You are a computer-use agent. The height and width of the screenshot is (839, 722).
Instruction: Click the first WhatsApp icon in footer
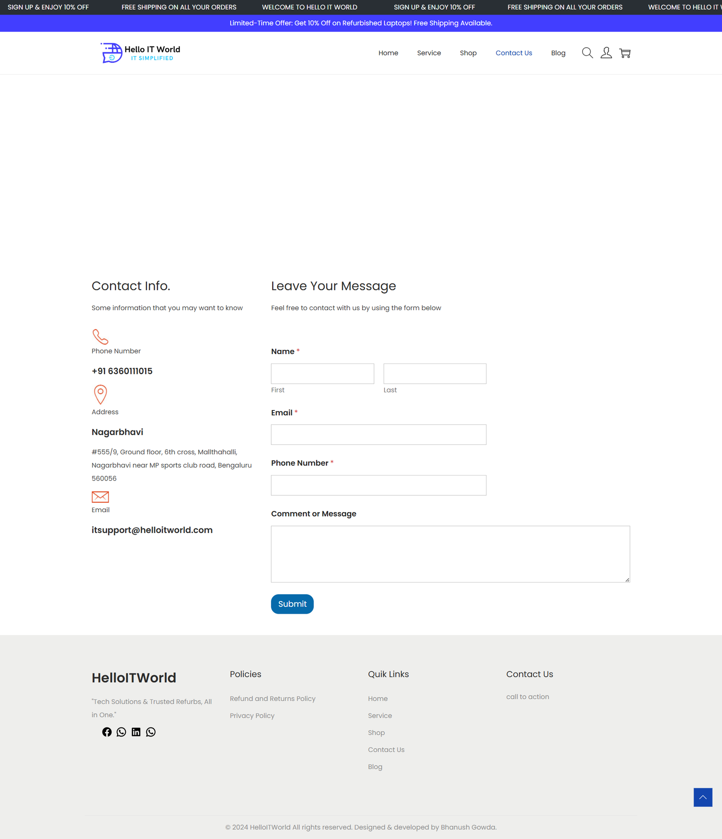click(x=121, y=732)
